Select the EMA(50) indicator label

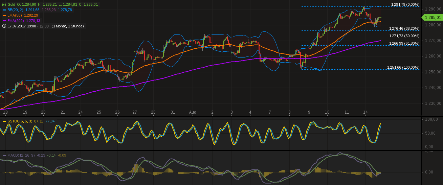[15, 15]
